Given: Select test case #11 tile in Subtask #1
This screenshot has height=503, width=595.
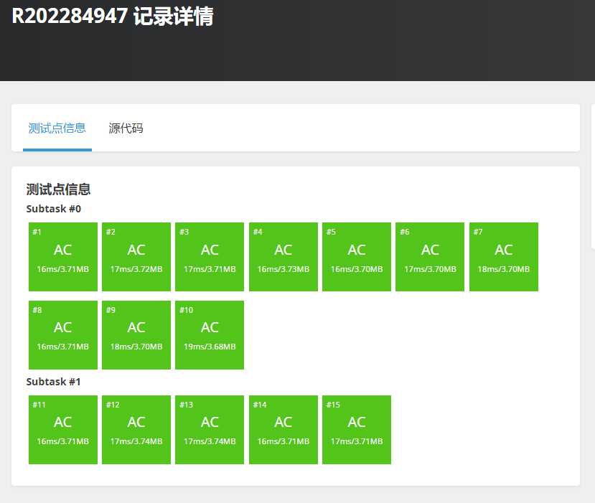Looking at the screenshot, I should [63, 429].
